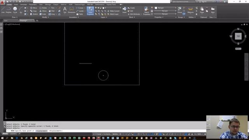Select the Dimension tool
This screenshot has height=140, width=249.
(72, 10)
